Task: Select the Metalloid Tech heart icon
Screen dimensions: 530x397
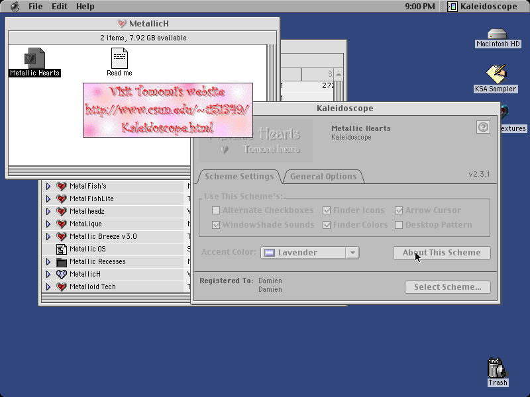Action: [61, 287]
